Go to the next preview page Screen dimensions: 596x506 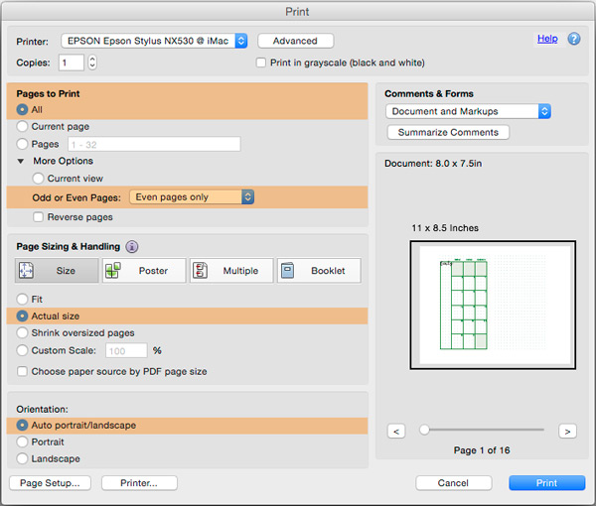tap(567, 432)
